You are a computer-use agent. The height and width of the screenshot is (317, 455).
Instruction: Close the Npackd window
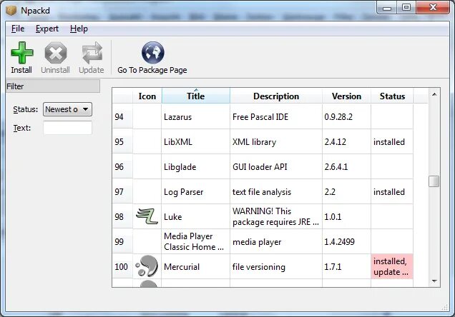433,7
